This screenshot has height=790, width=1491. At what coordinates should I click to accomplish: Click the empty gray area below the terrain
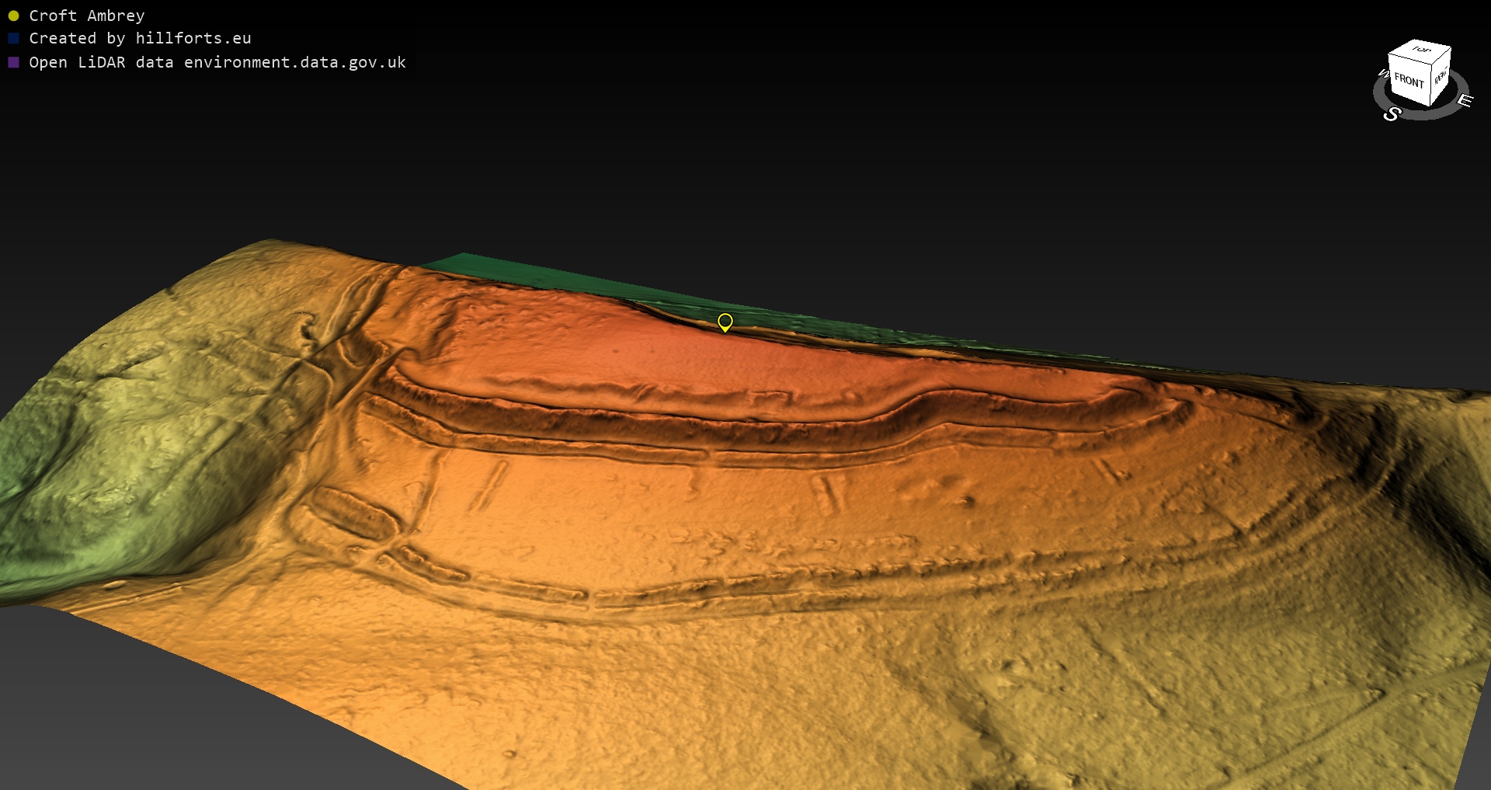coord(155,722)
